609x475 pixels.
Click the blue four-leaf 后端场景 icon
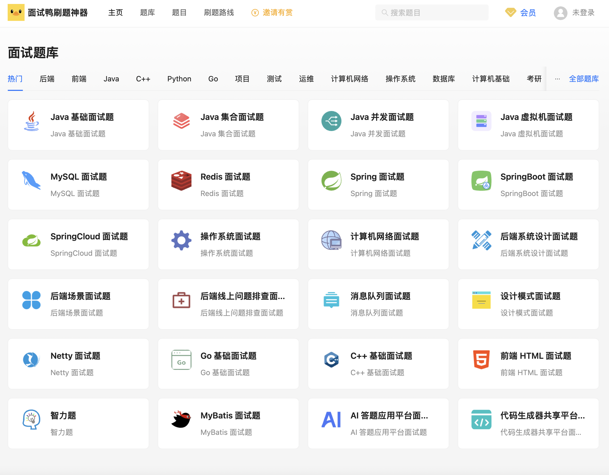[31, 300]
